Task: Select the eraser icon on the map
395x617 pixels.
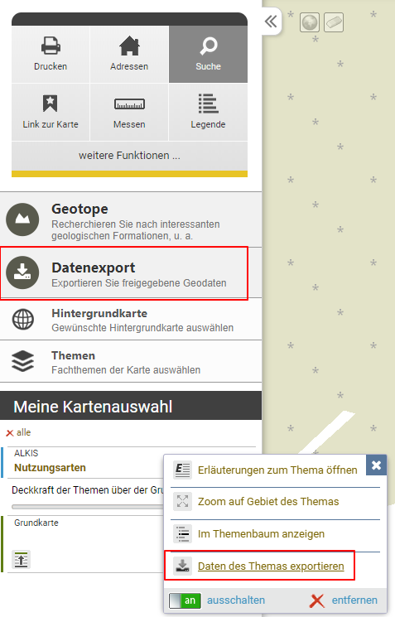Action: tap(334, 22)
